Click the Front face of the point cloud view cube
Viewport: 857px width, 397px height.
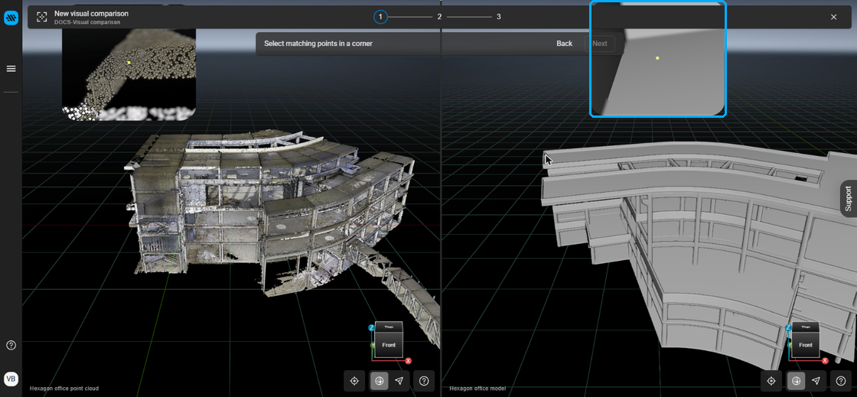389,345
